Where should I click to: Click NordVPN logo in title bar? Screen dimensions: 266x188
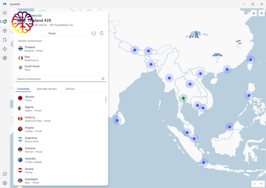(5, 4)
